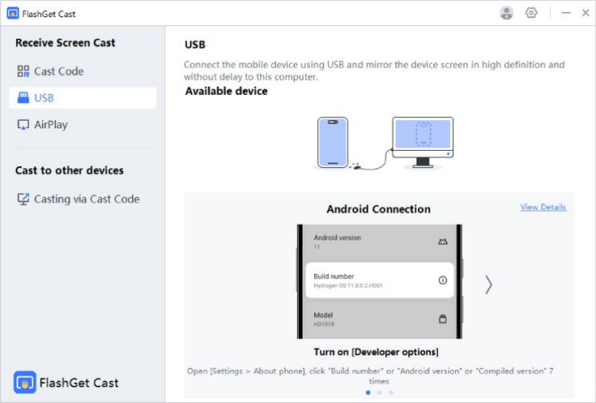This screenshot has width=596, height=403.
Task: Jump to the second carousel dot
Action: coord(380,392)
